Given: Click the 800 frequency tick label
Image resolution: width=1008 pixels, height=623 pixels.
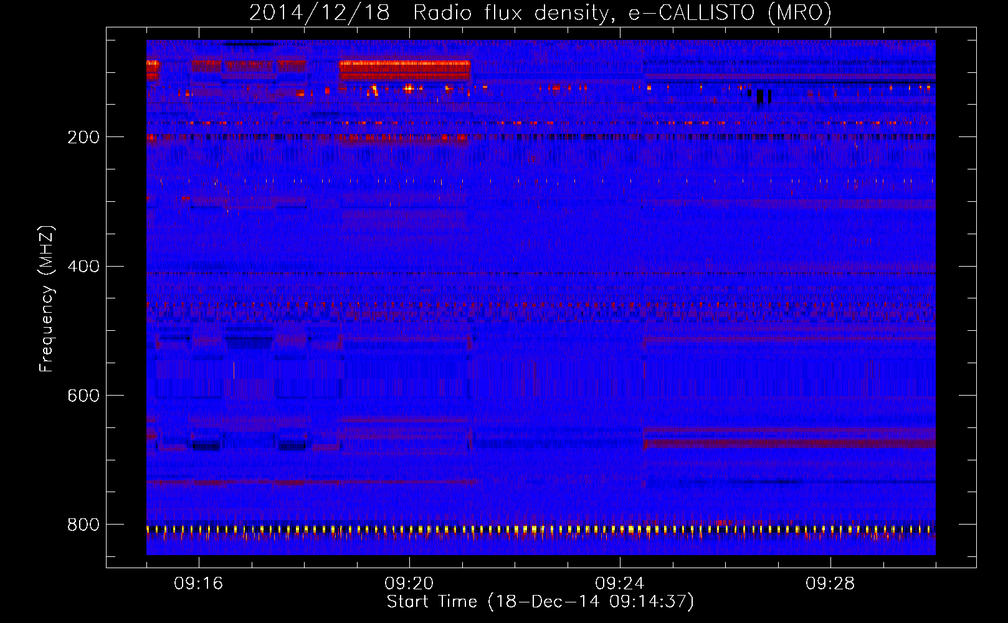Looking at the screenshot, I should click(x=83, y=525).
